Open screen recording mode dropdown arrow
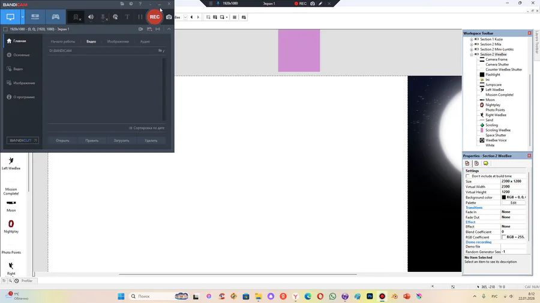This screenshot has width=540, height=303. click(x=23, y=17)
